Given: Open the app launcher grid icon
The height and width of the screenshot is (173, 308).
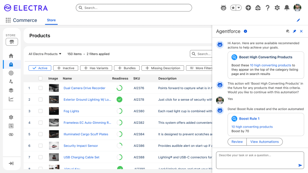Looking at the screenshot, I should pyautogui.click(x=8, y=20).
